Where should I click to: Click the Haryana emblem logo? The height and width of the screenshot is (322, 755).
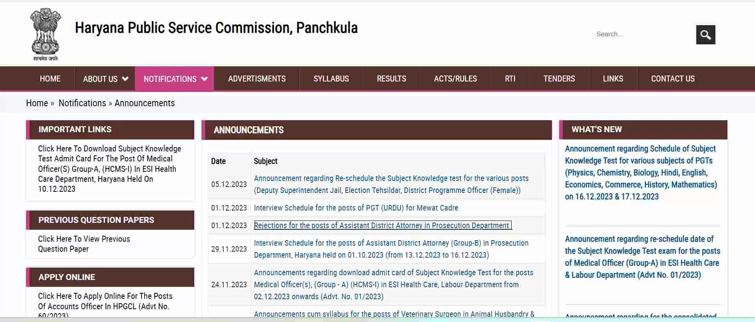[x=46, y=35]
